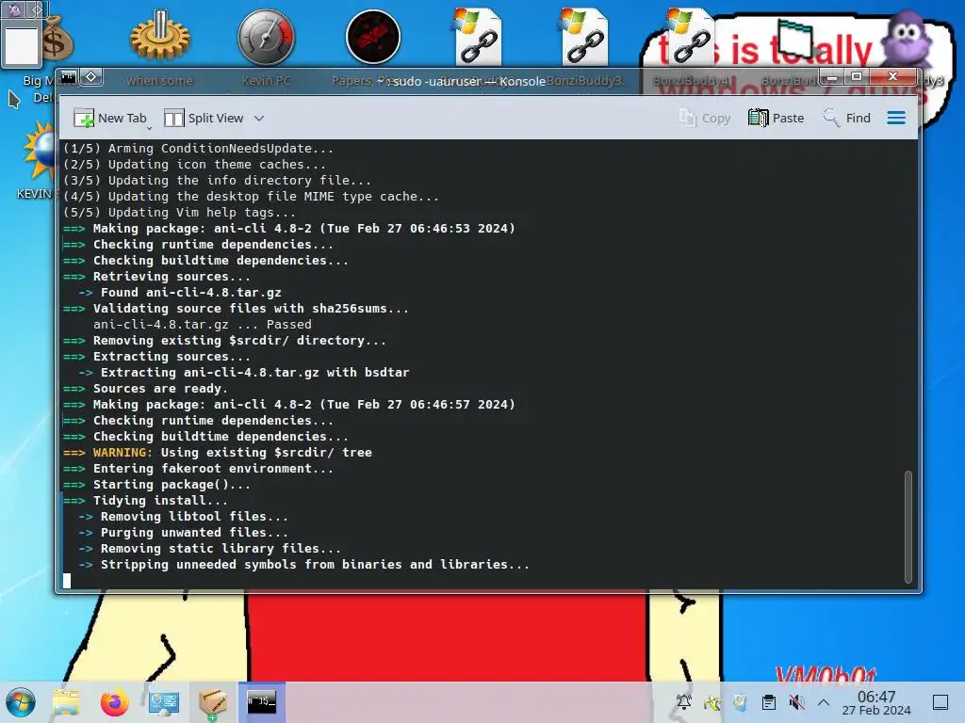Open the Big Money bag desktop icon

[x=57, y=38]
